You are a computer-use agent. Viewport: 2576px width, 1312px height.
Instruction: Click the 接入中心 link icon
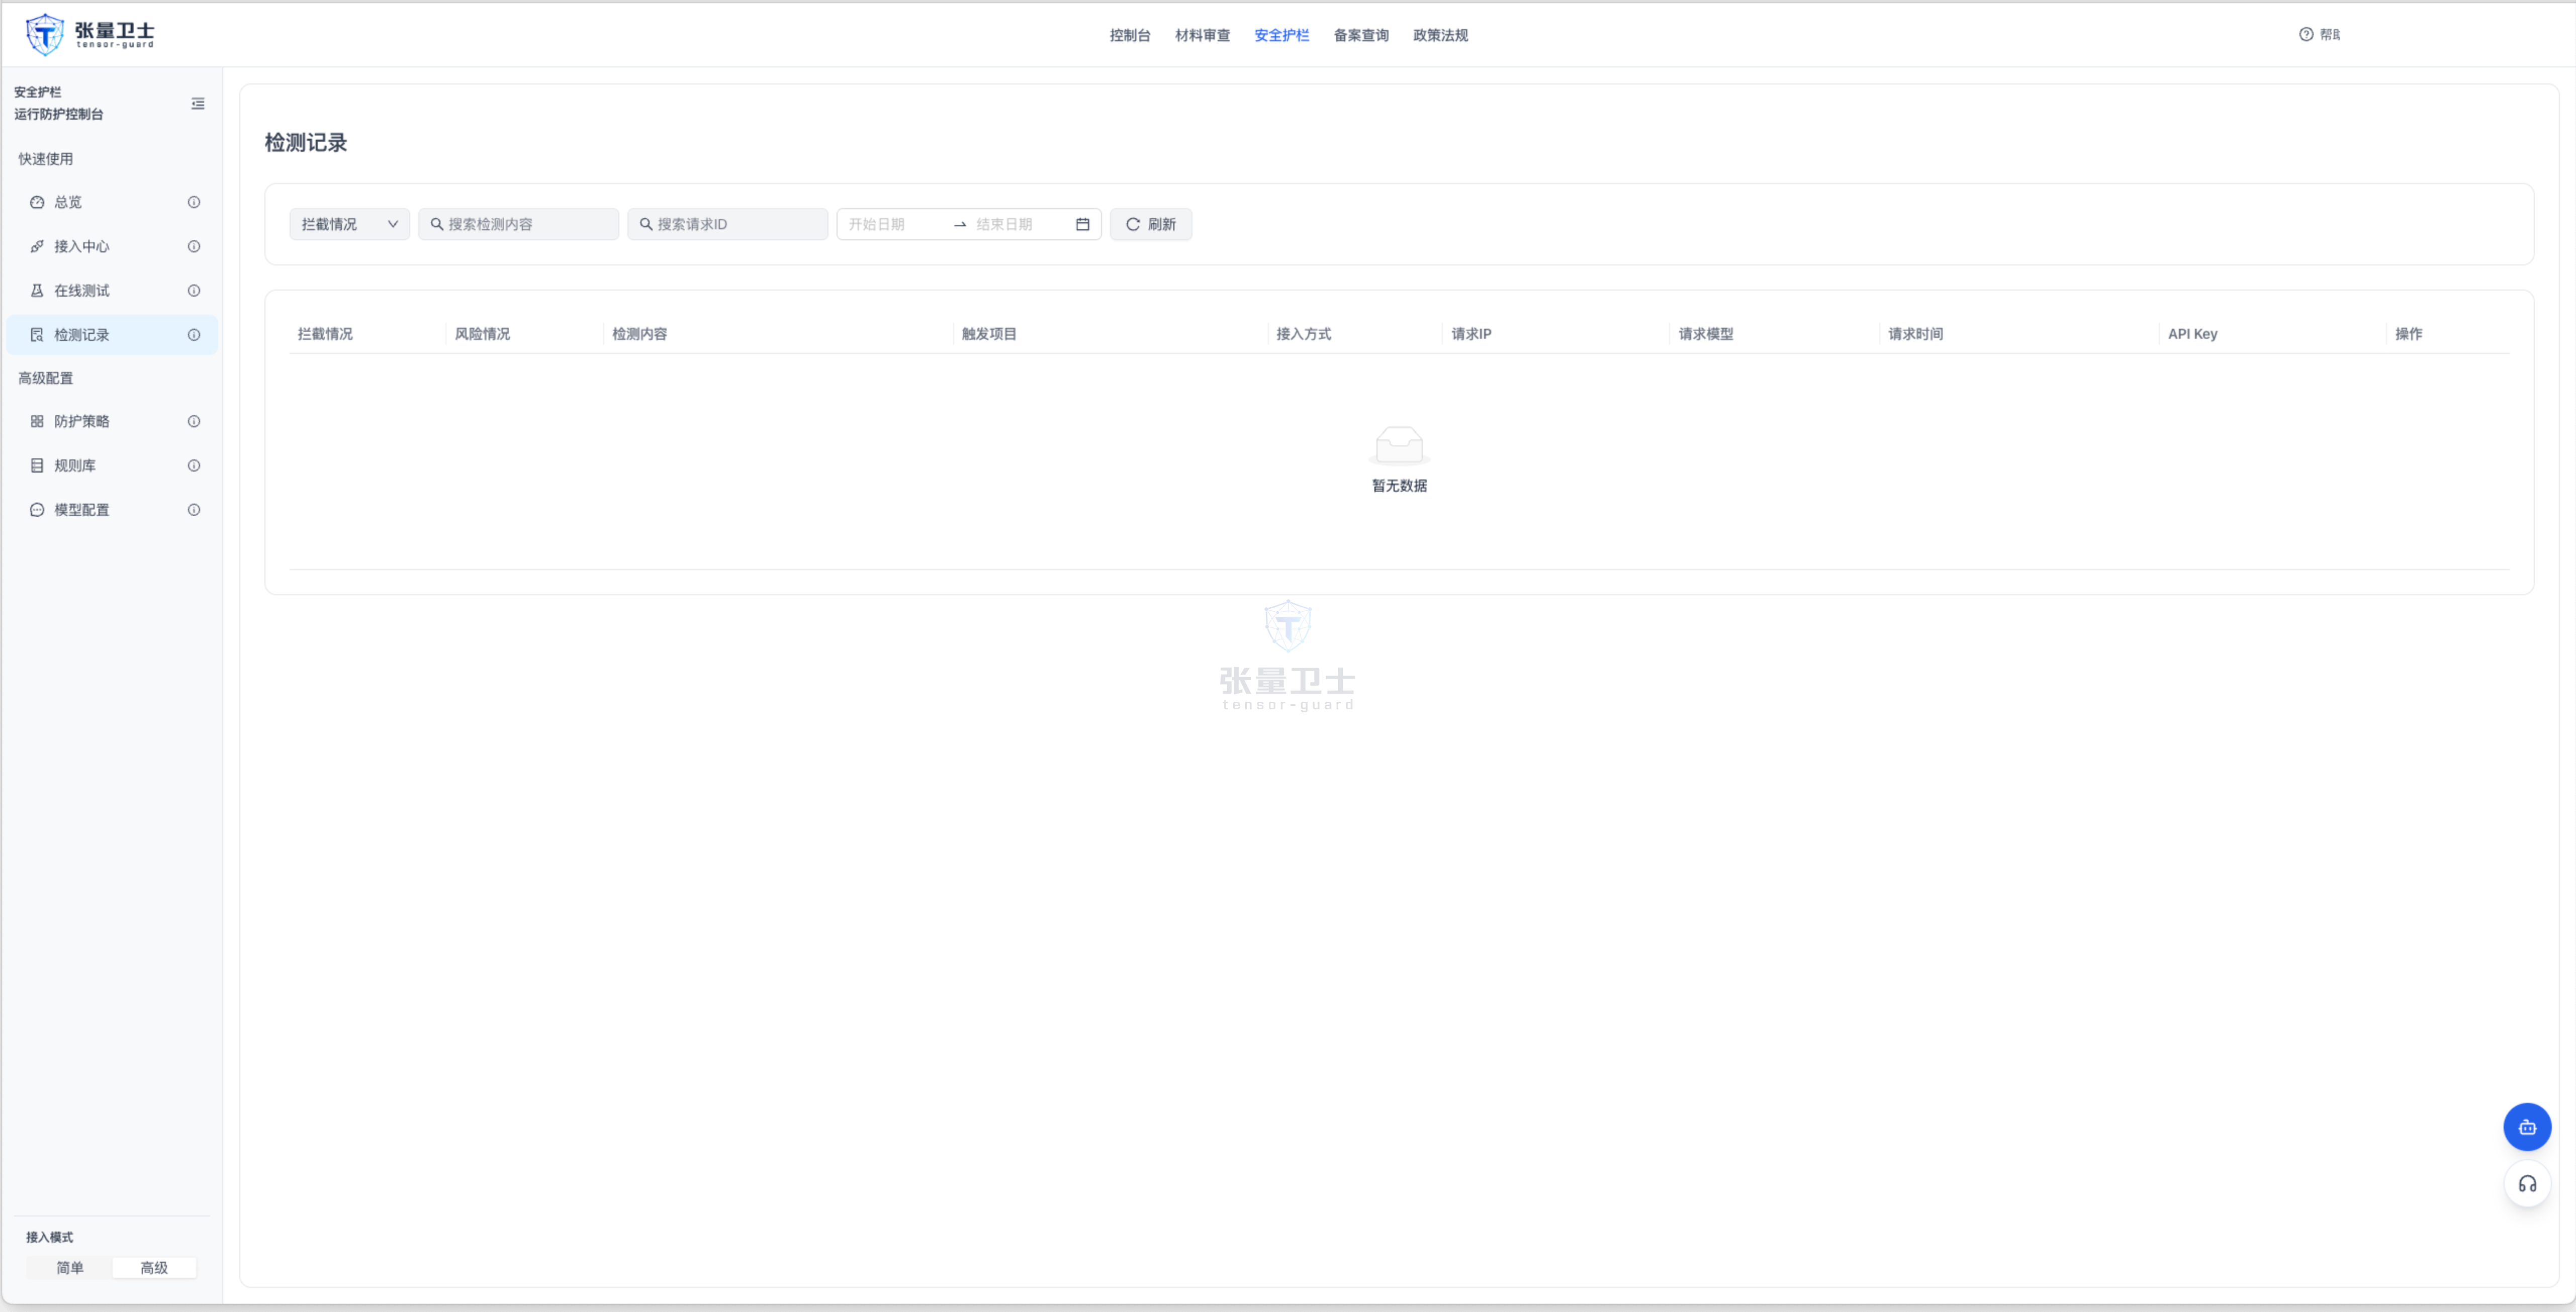[37, 246]
